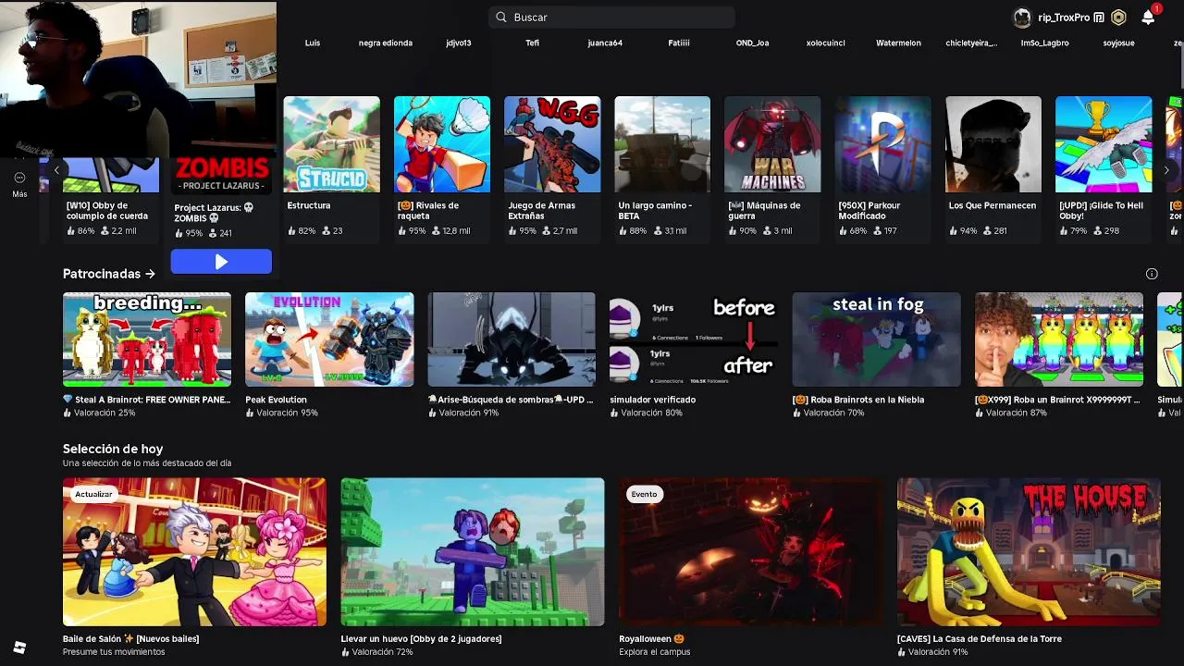The width and height of the screenshot is (1184, 666).
Task: Open friend juanca64
Action: 605,43
